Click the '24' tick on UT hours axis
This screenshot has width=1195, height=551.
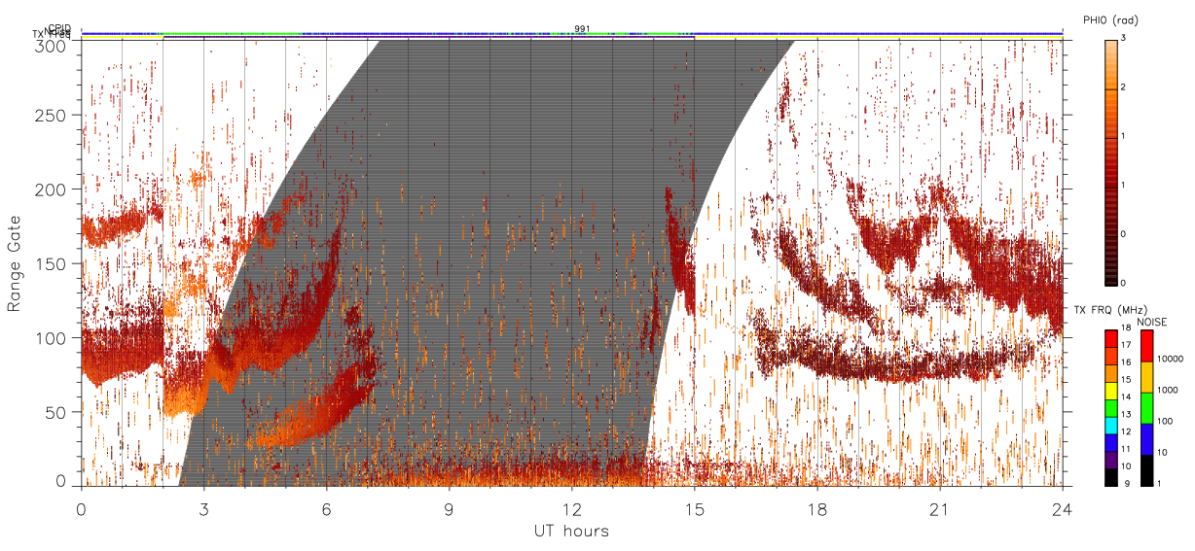coord(1063,508)
